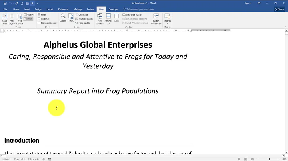Click the zoom in plus button
Image resolution: width=288 pixels, height=161 pixels.
(x=278, y=159)
